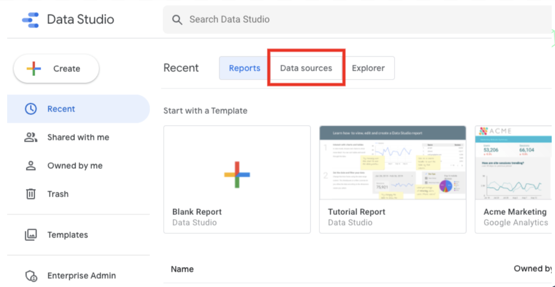The height and width of the screenshot is (287, 555).
Task: Click the Owned by me person icon
Action: click(x=31, y=166)
